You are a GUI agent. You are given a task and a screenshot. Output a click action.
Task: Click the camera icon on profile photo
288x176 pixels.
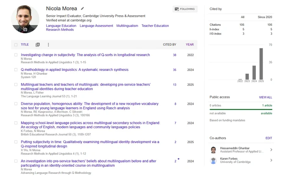coord(25,30)
